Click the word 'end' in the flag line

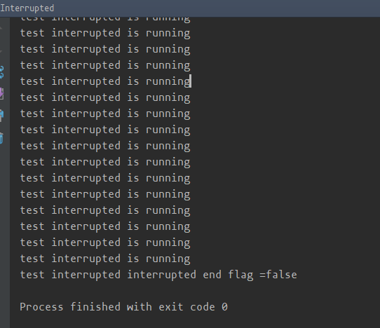pos(212,275)
